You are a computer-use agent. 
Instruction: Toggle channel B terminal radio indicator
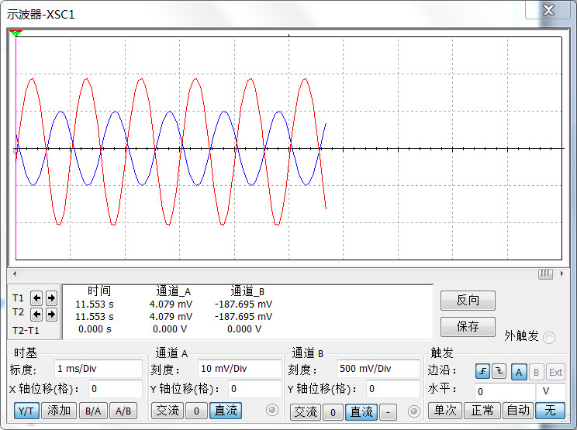413,411
